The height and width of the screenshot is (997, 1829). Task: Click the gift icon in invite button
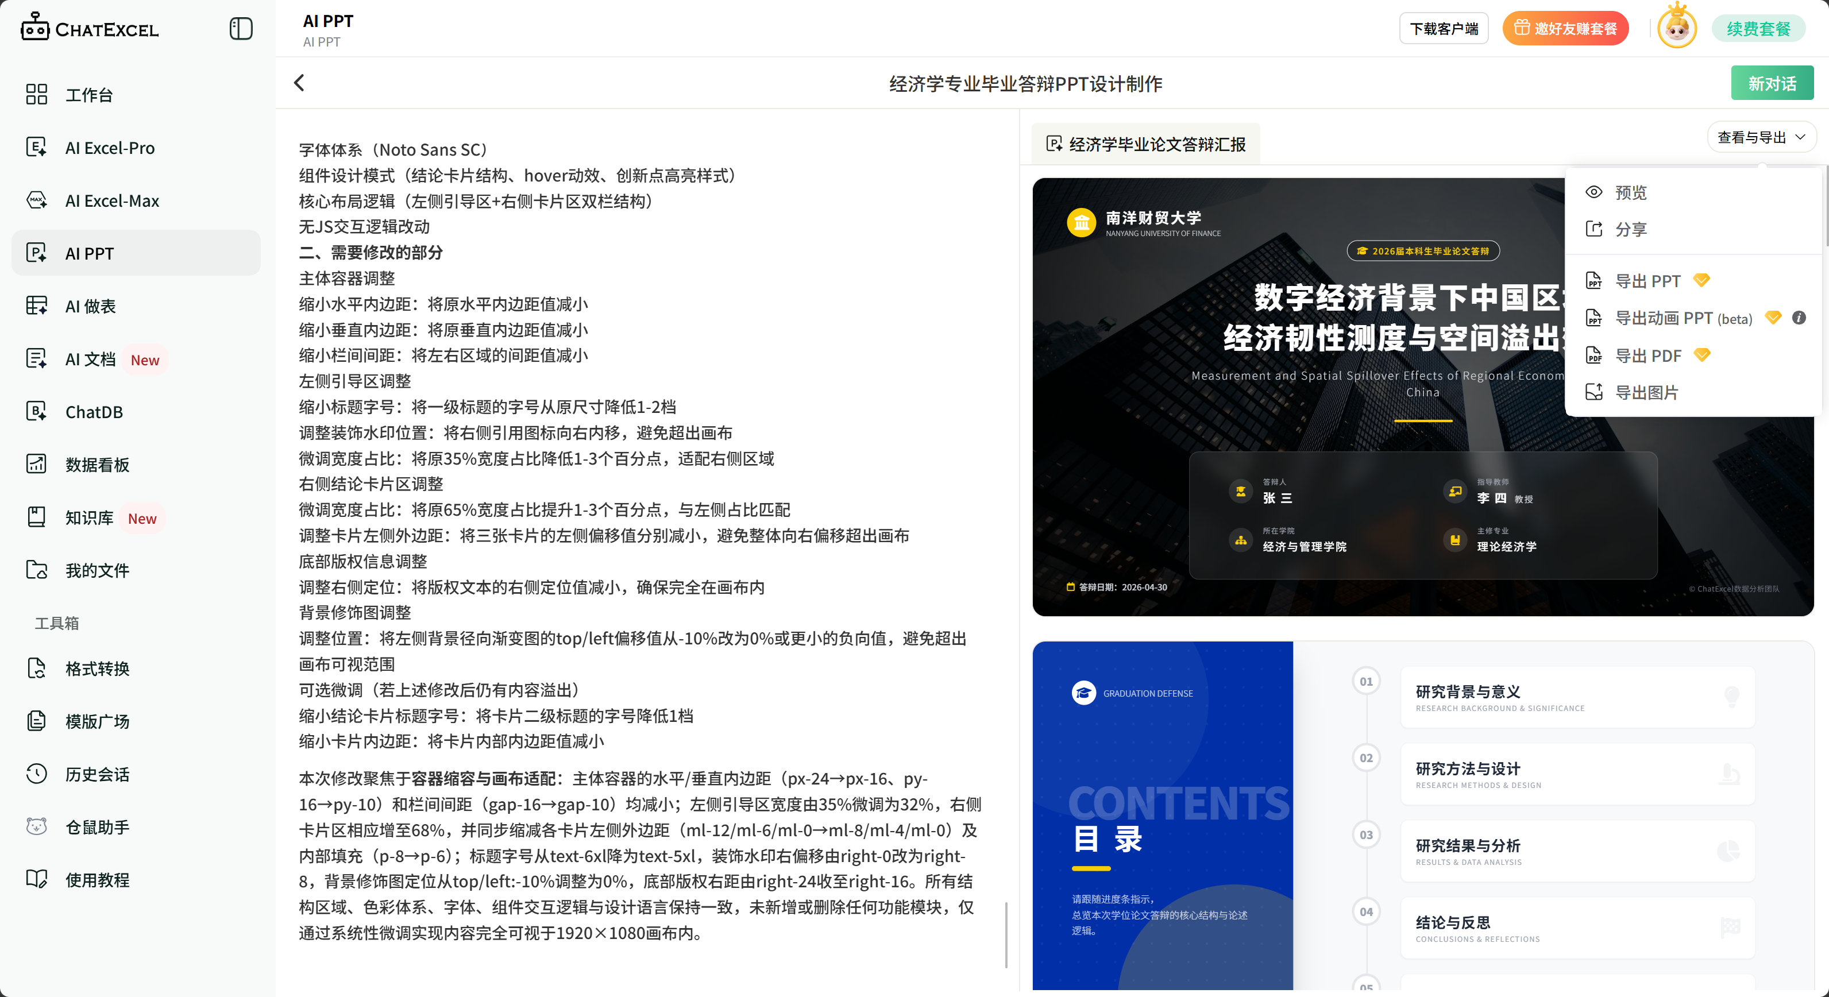(x=1522, y=28)
